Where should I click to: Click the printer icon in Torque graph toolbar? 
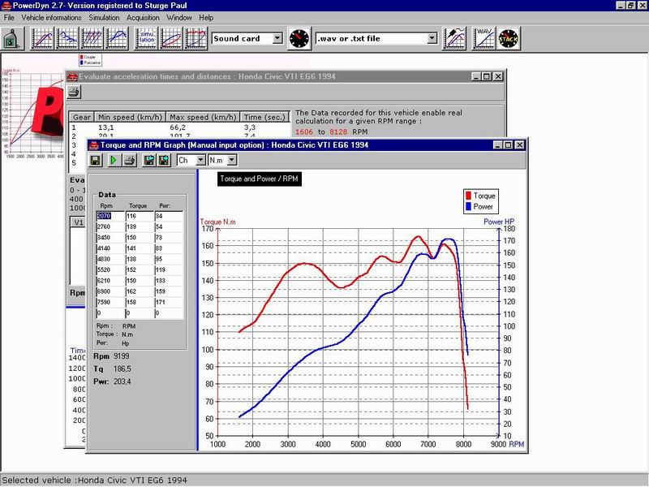point(131,161)
